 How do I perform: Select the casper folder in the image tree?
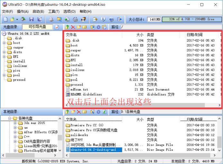coord(18,47)
